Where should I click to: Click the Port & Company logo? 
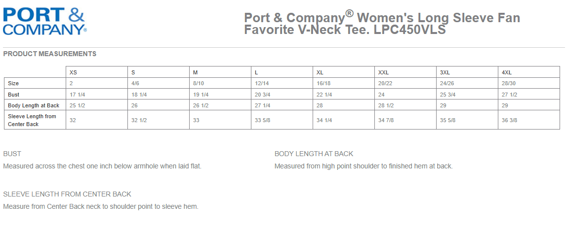(x=45, y=20)
